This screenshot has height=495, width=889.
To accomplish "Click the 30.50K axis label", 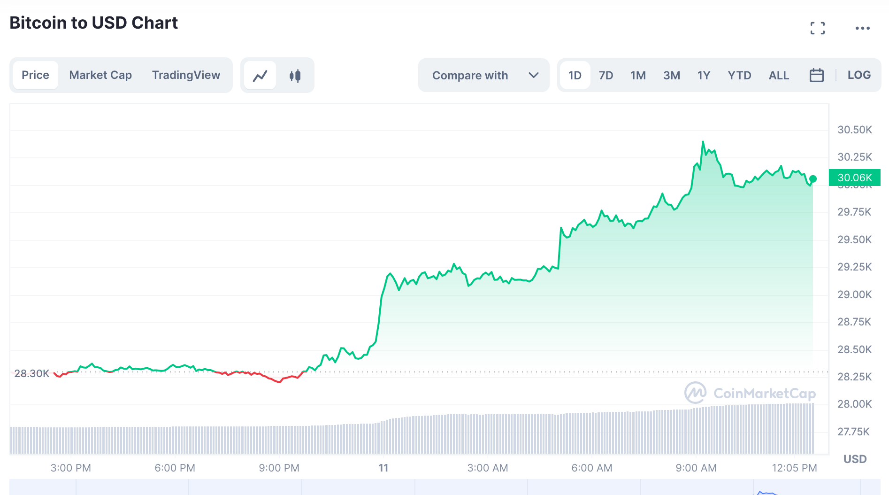I will click(855, 130).
